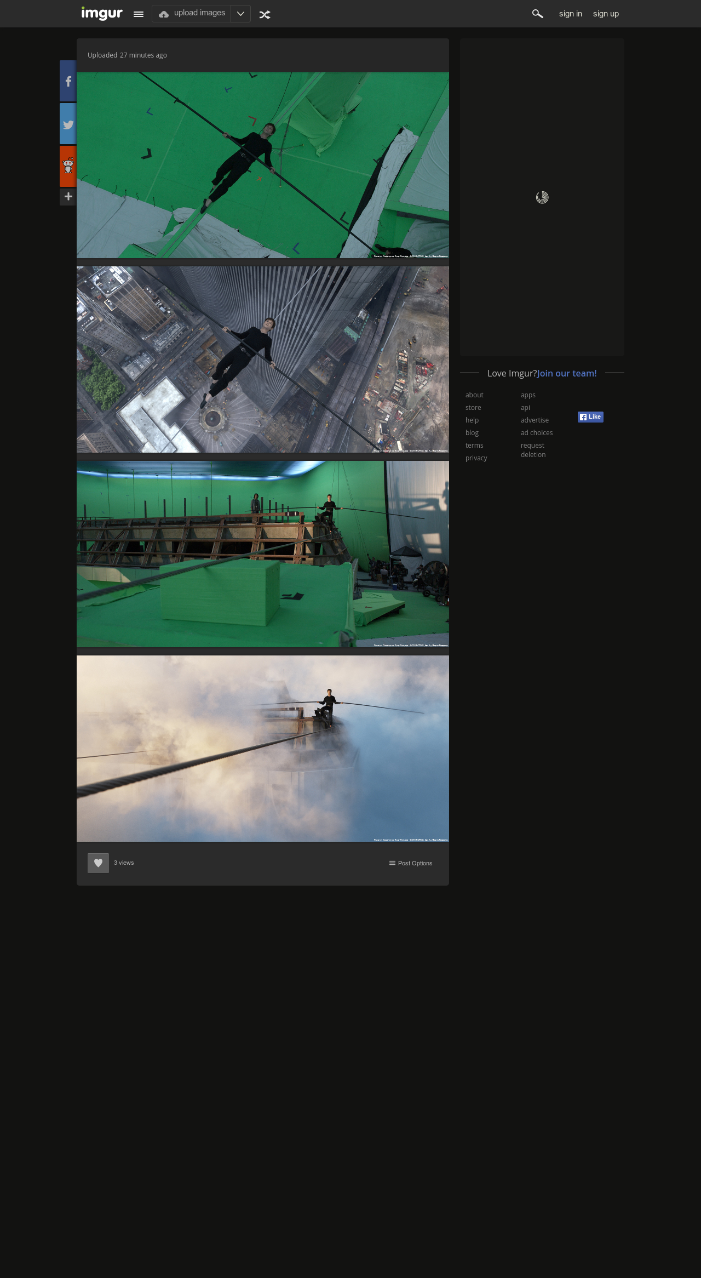Click the random shuffle icon
This screenshot has width=701, height=1278.
tap(265, 15)
